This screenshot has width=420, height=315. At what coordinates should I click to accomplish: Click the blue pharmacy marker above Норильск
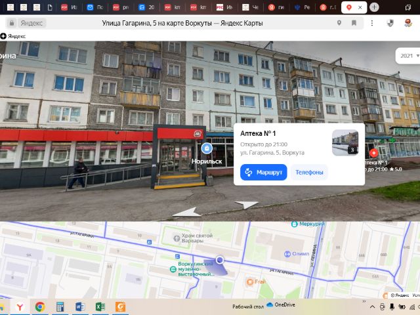tap(207, 148)
